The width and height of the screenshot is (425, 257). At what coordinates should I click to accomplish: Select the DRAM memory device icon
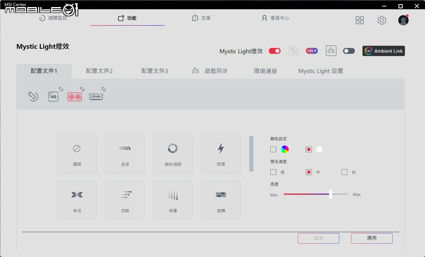coord(96,97)
